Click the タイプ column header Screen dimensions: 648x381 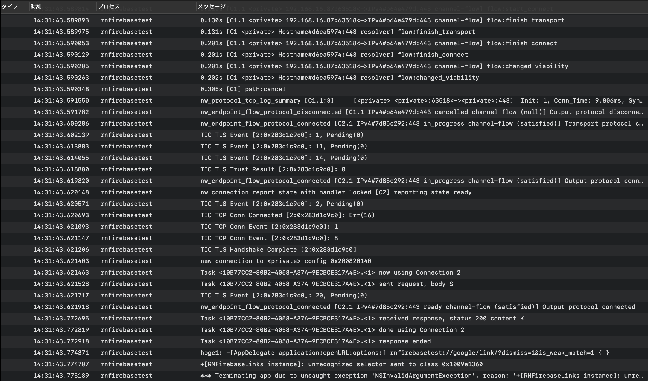tap(10, 7)
